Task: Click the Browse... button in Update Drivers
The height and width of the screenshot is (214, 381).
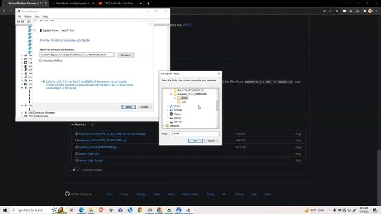Action: point(126,55)
